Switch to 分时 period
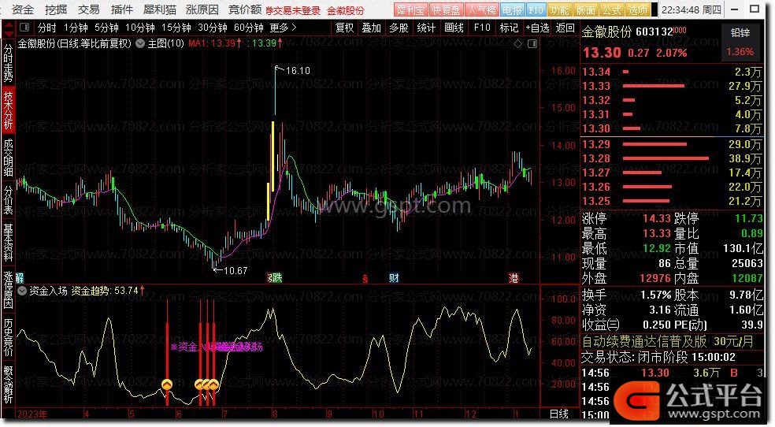 [x=46, y=28]
